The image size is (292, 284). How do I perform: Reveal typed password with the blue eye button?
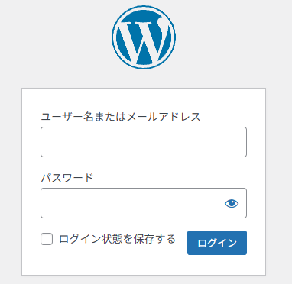tap(232, 203)
